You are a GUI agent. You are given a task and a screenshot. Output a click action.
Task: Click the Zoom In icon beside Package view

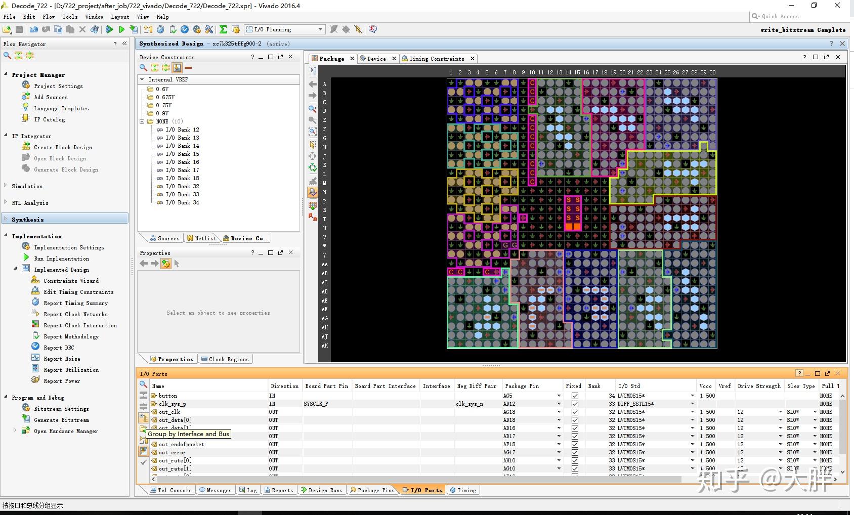point(313,109)
